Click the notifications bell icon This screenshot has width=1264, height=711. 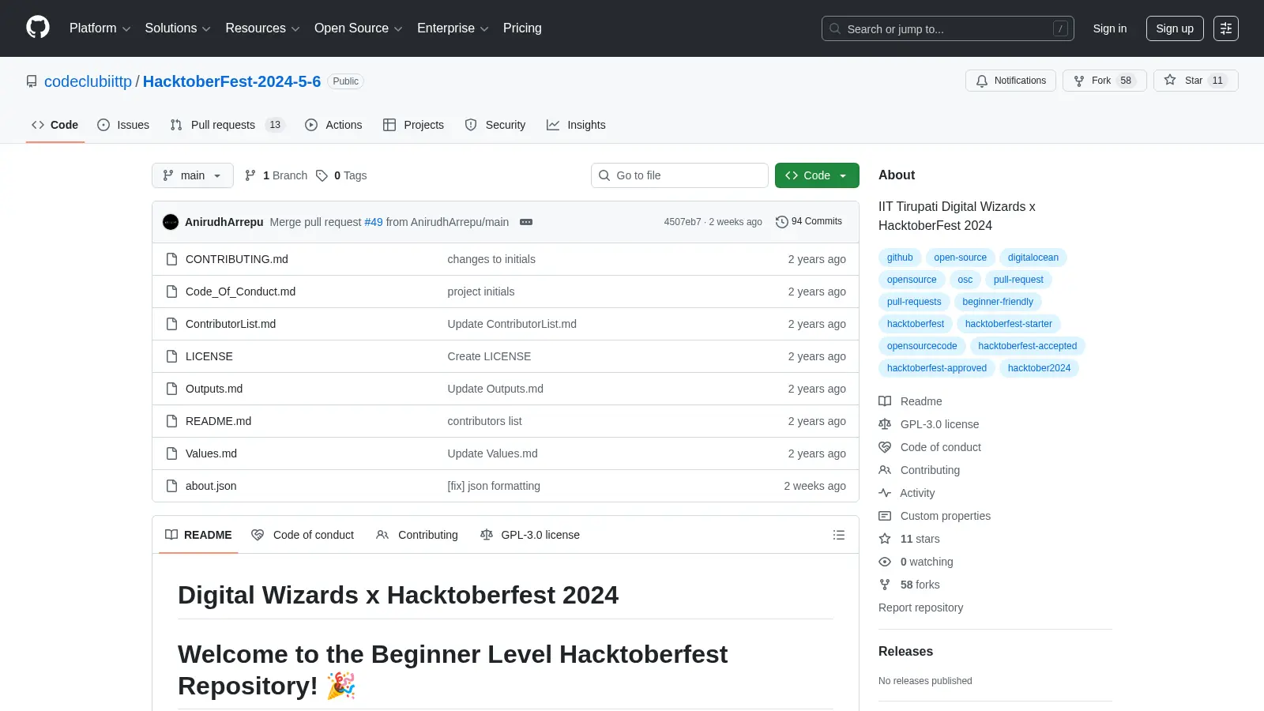click(982, 81)
